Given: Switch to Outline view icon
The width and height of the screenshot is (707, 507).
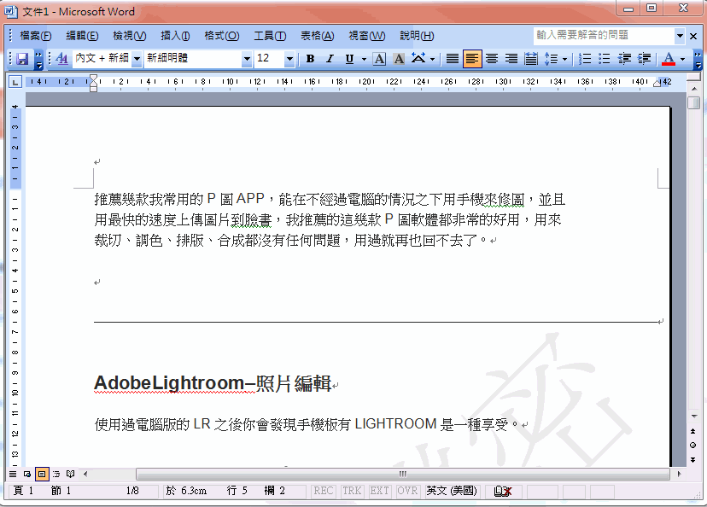Looking at the screenshot, I should [56, 474].
